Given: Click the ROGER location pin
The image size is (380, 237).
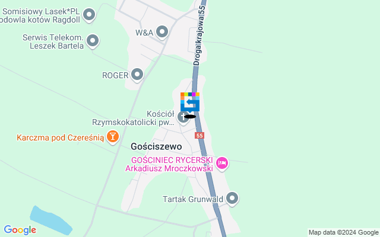Looking at the screenshot, I should coord(137,75).
